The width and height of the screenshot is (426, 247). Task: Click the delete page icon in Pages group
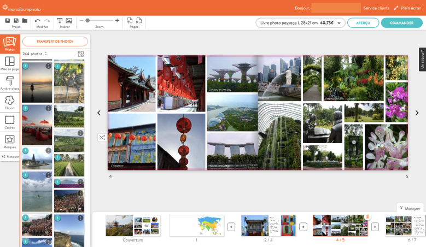(x=137, y=20)
